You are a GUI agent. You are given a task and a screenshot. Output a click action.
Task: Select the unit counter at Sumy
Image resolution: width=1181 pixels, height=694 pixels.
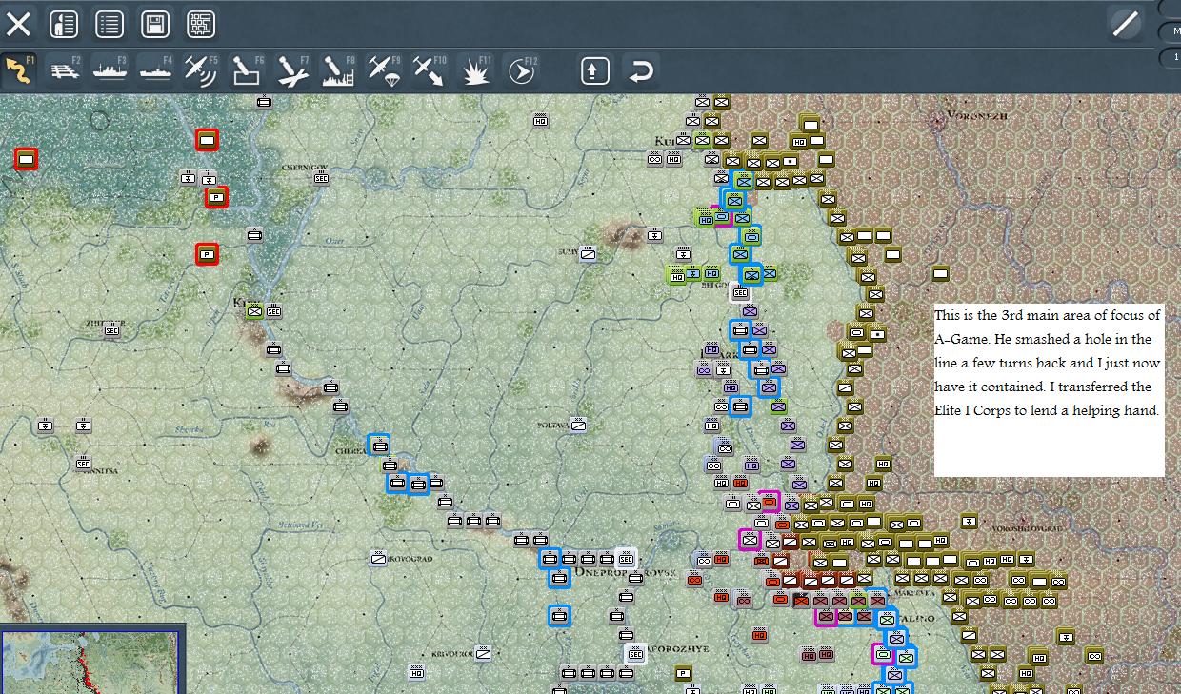(589, 253)
